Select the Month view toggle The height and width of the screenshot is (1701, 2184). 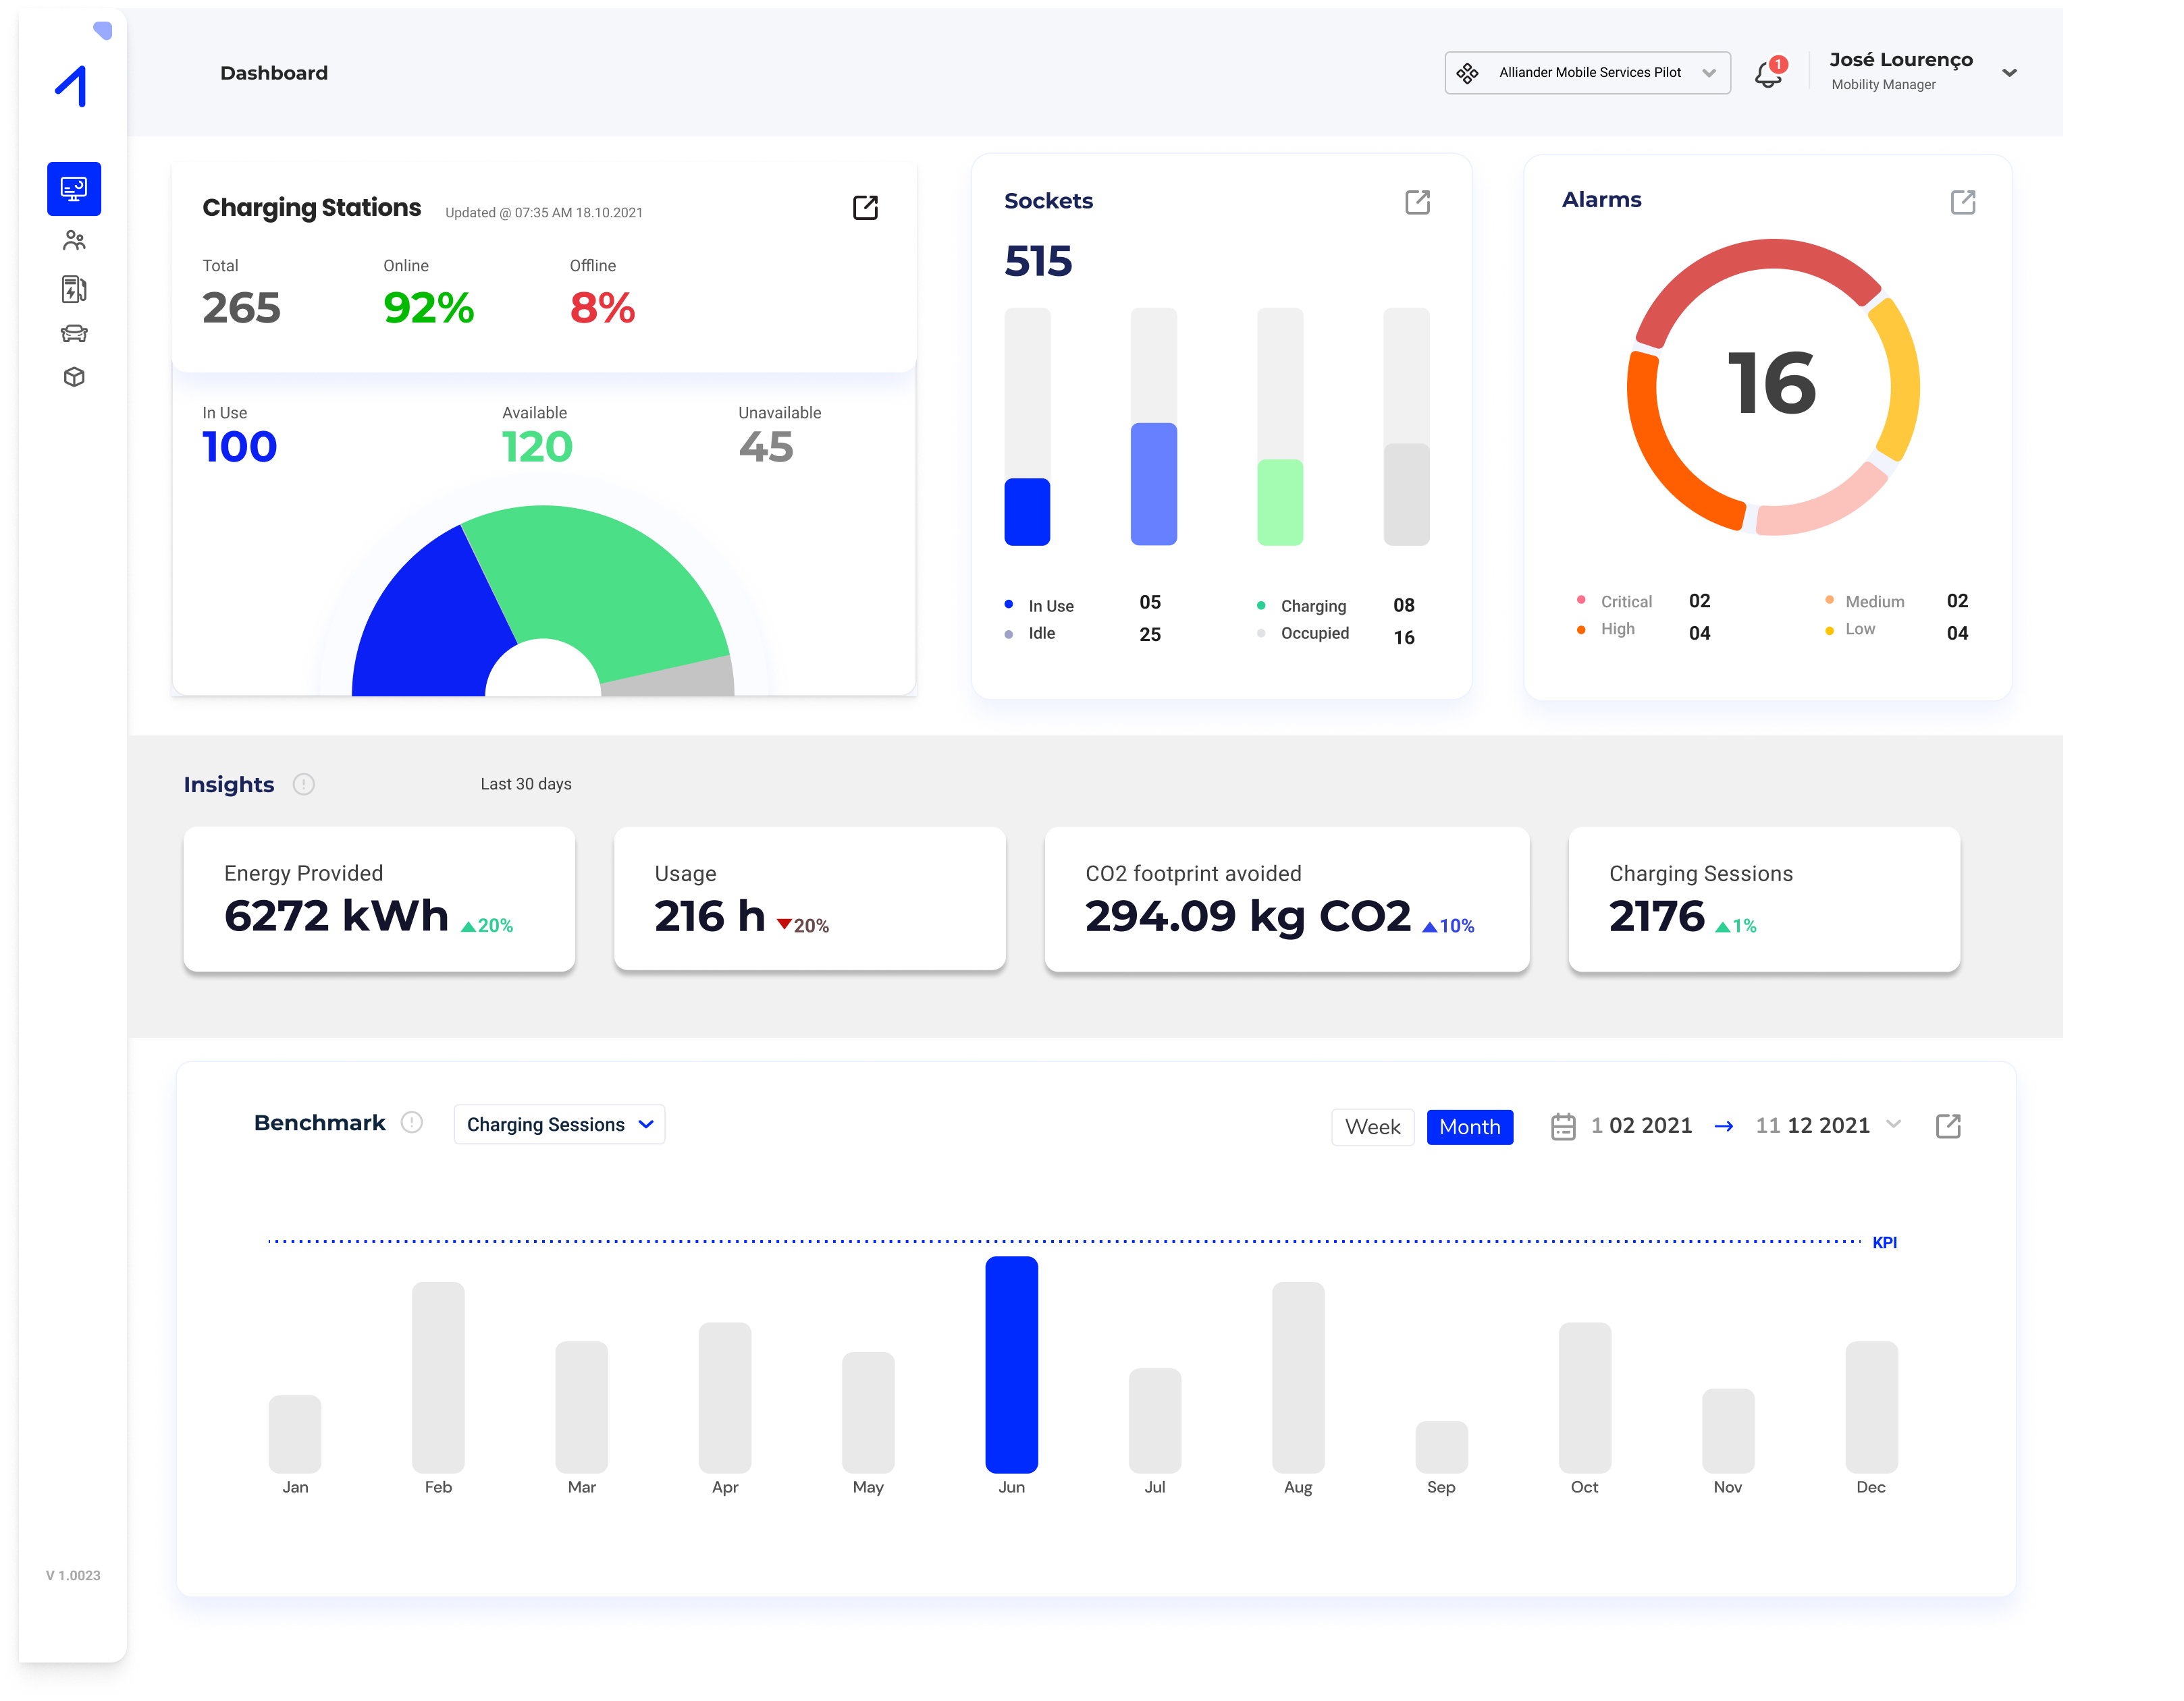[x=1469, y=1127]
